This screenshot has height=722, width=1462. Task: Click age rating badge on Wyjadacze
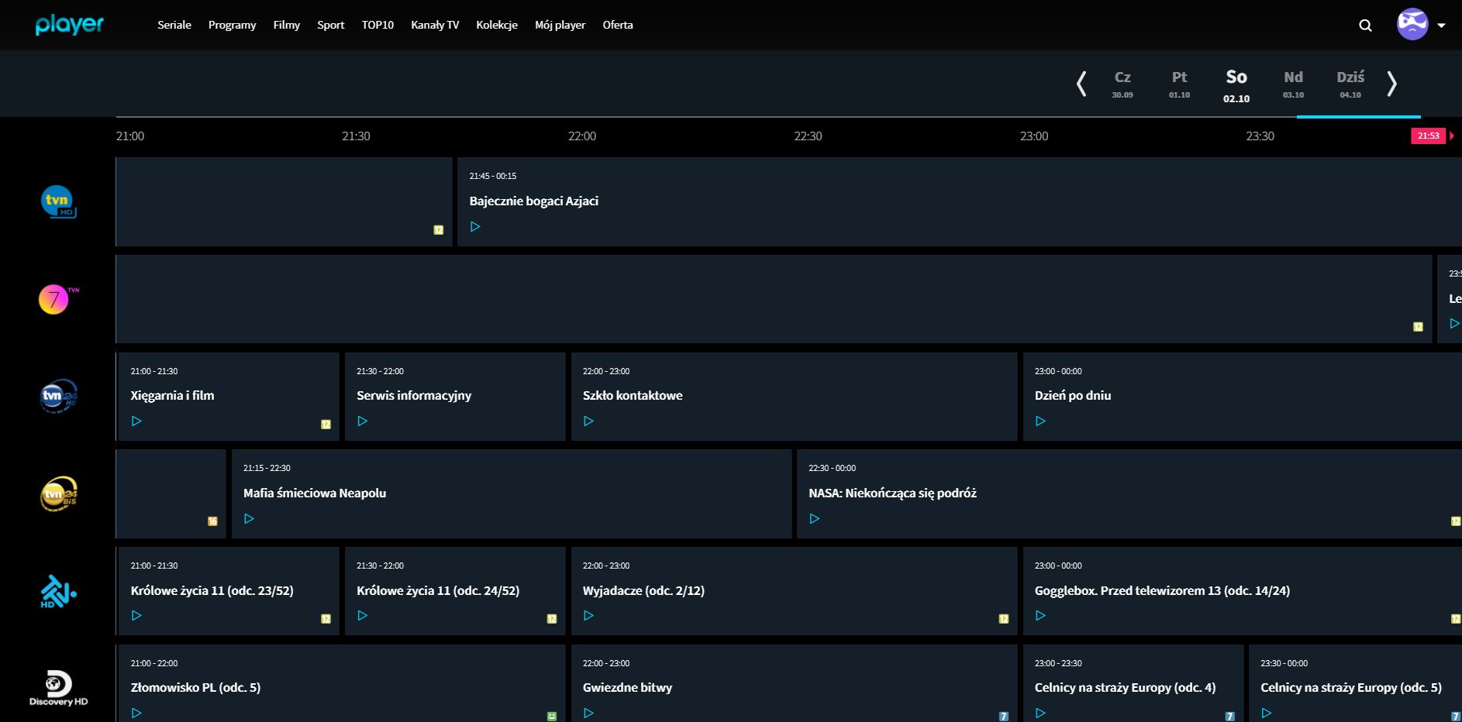(x=1004, y=618)
